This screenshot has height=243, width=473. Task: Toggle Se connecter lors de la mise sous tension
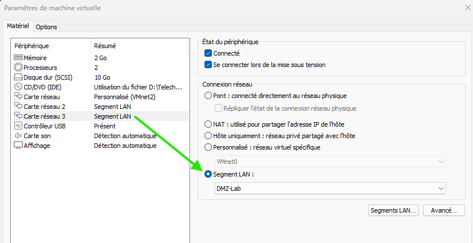pyautogui.click(x=208, y=65)
